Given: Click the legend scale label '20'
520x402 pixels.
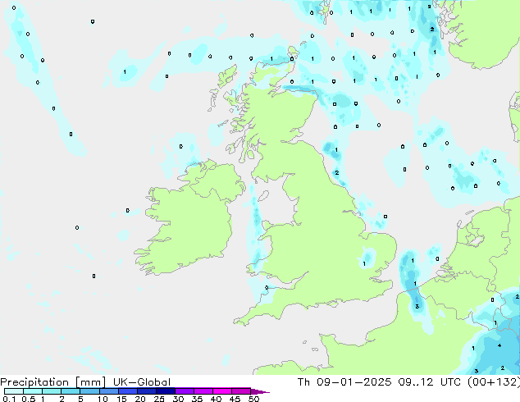Looking at the screenshot, I should pos(140,399).
